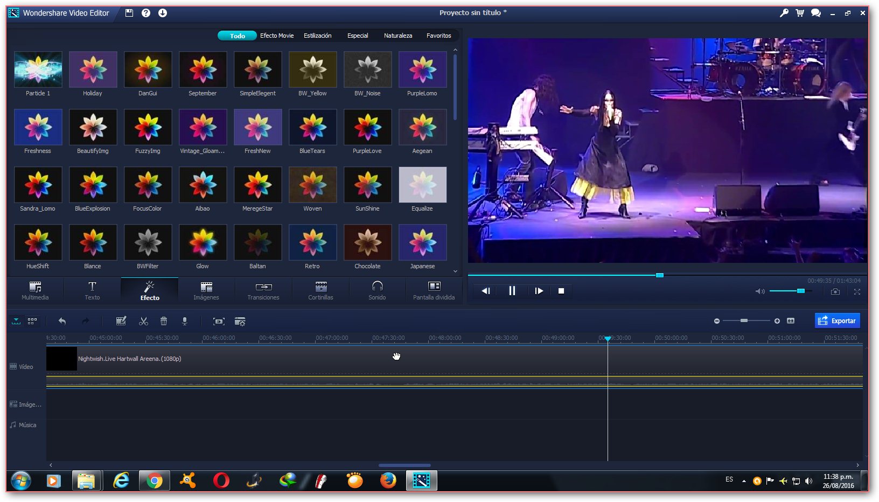
Task: Click the timeline playhead marker
Action: 608,338
